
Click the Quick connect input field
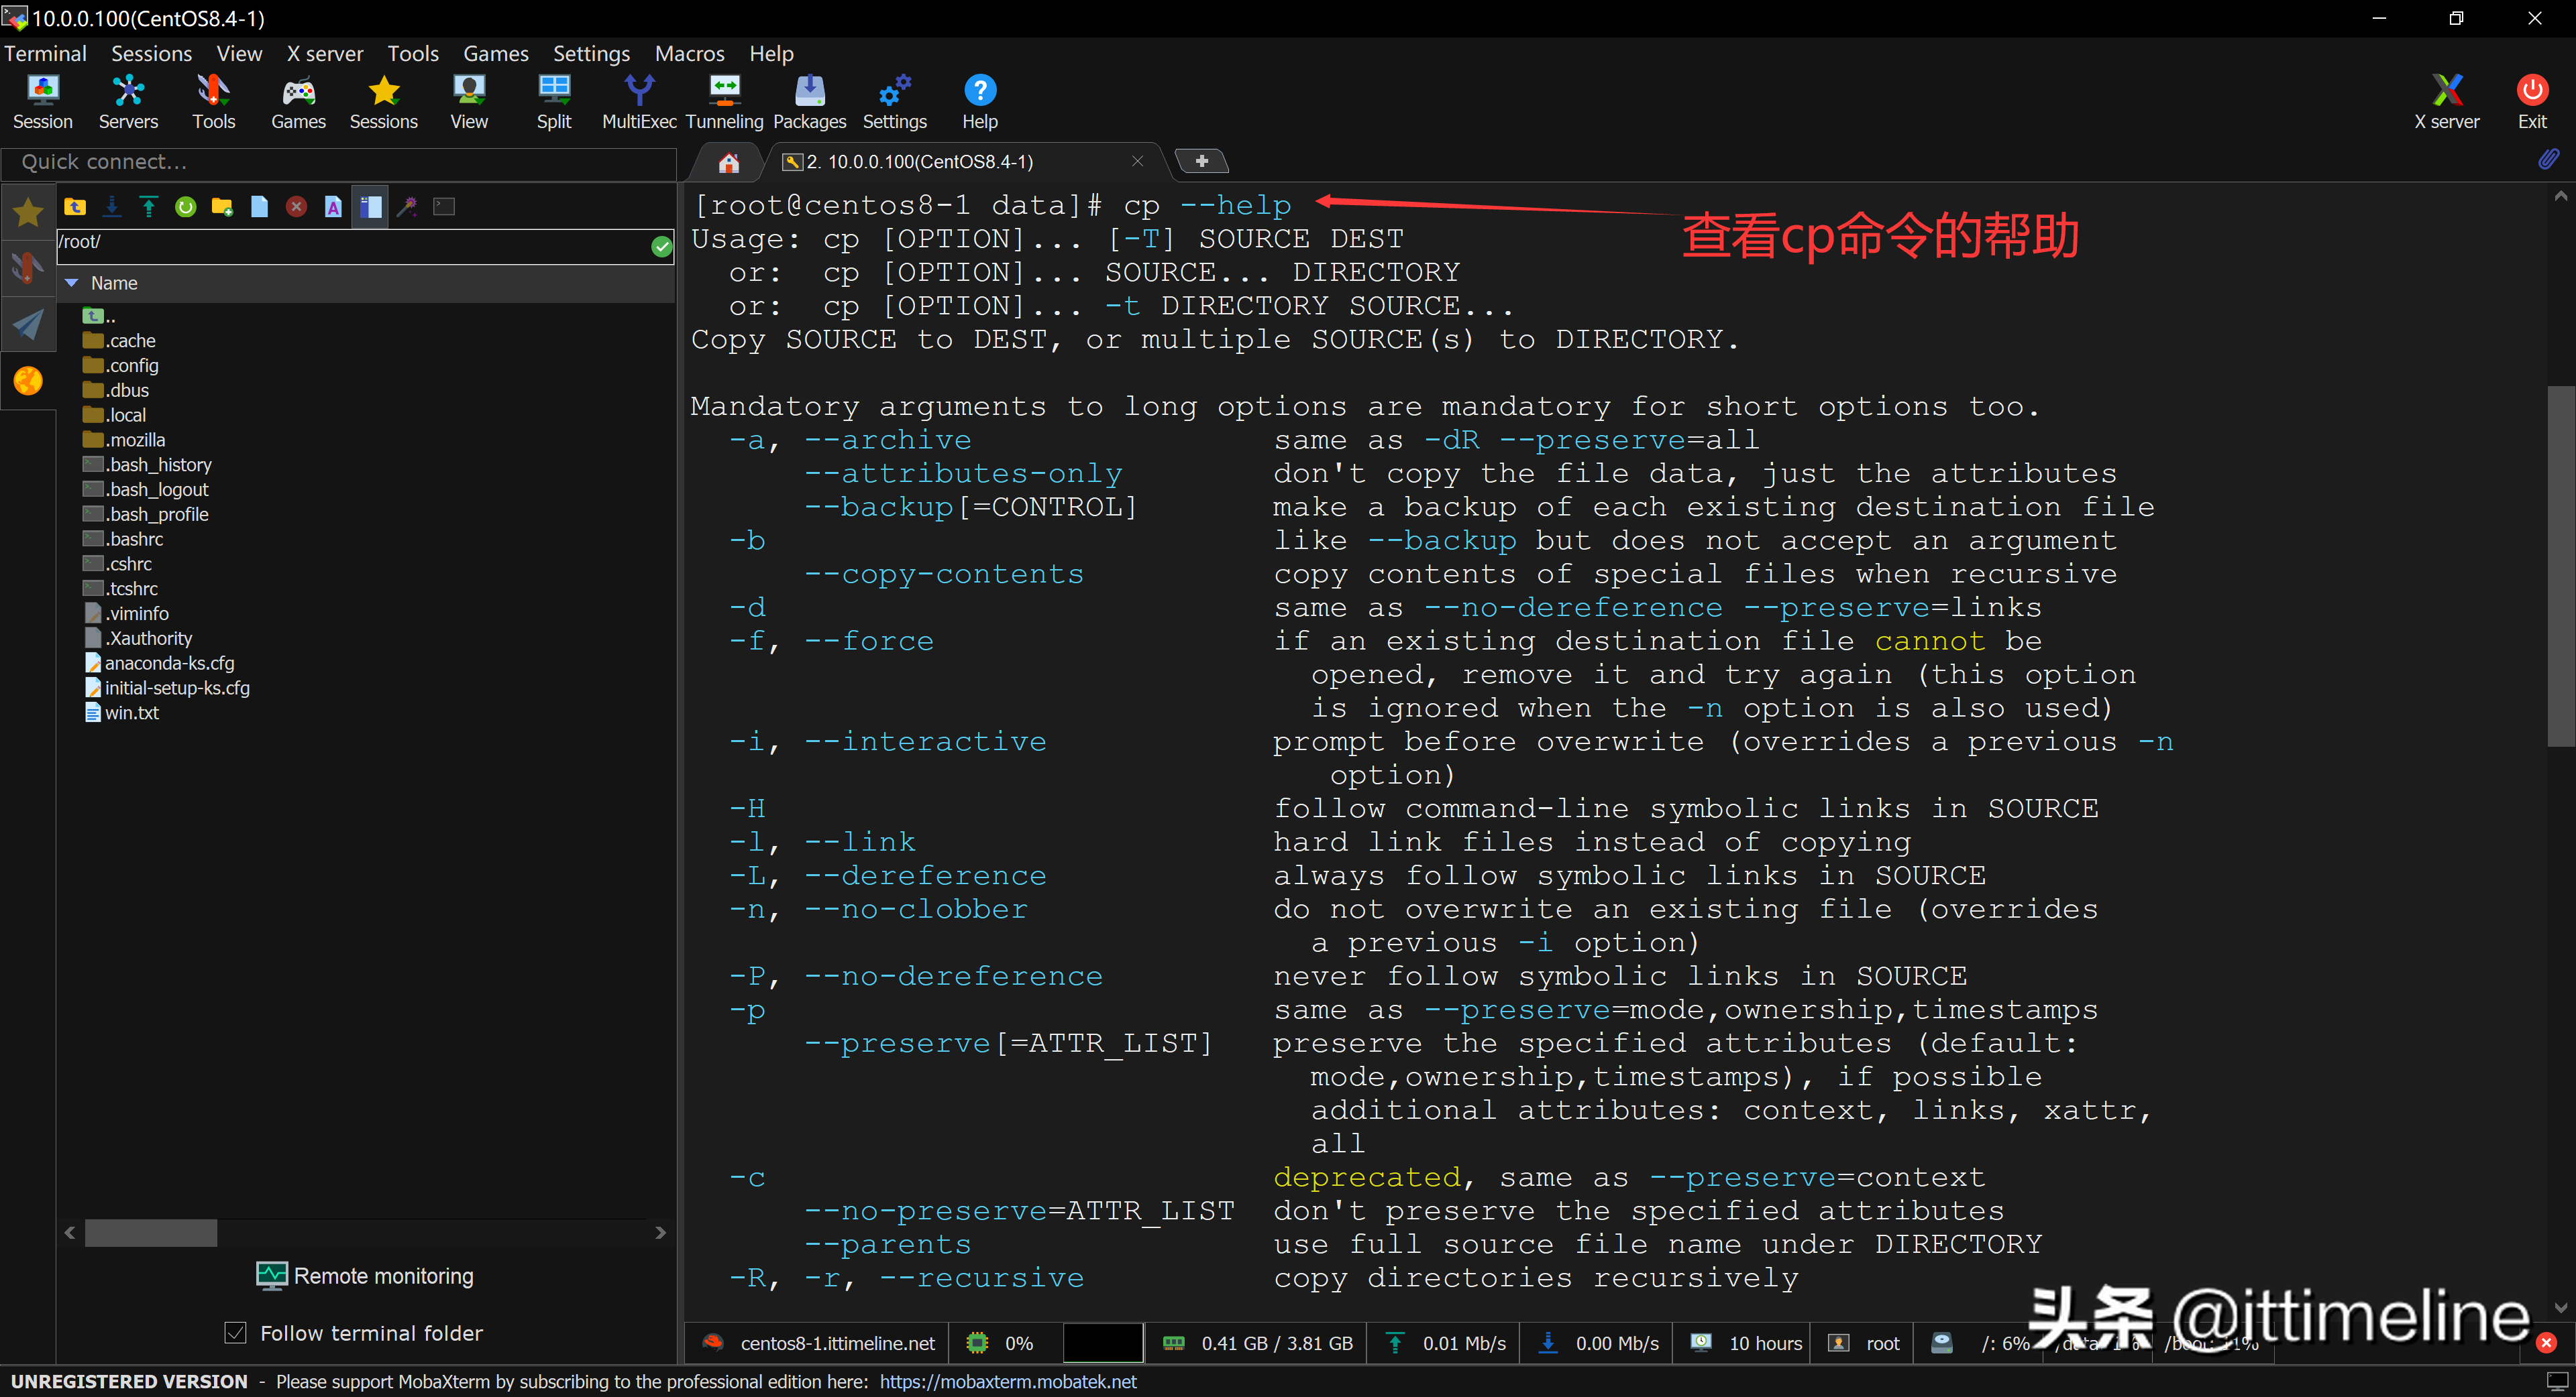[340, 162]
